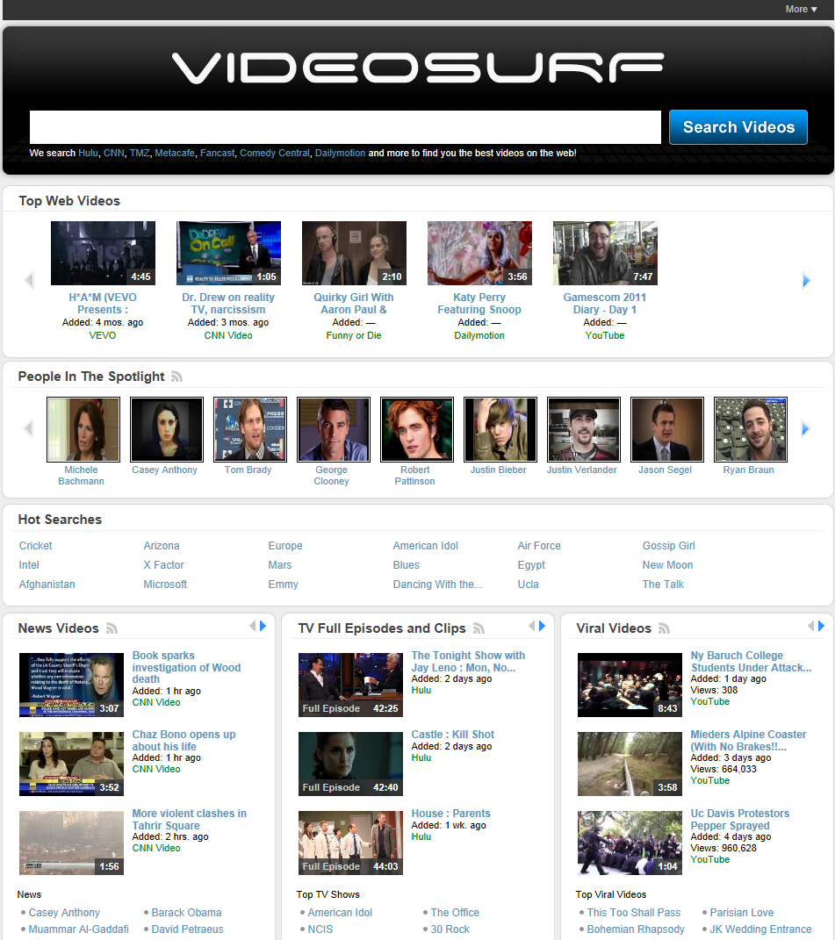The width and height of the screenshot is (835, 940).
Task: Open the Dailymotion link in header tagline
Action: 340,153
